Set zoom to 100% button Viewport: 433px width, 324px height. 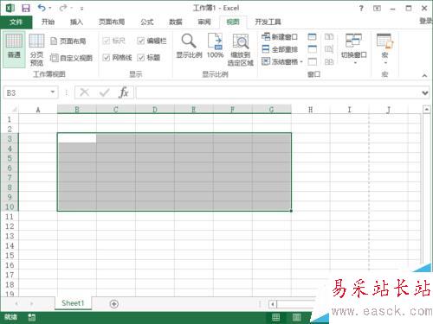[x=215, y=46]
